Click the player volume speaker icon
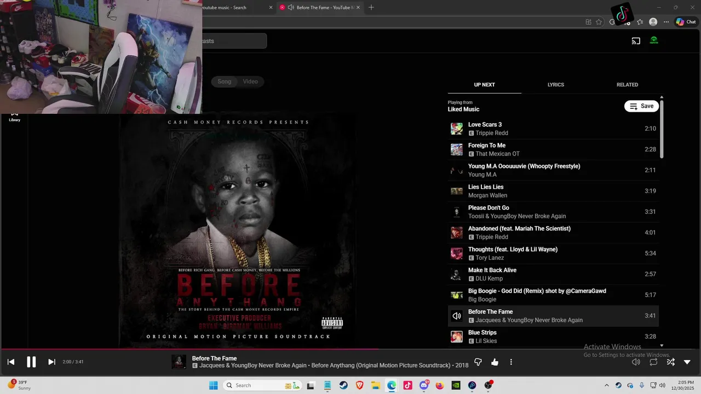 pos(636,362)
